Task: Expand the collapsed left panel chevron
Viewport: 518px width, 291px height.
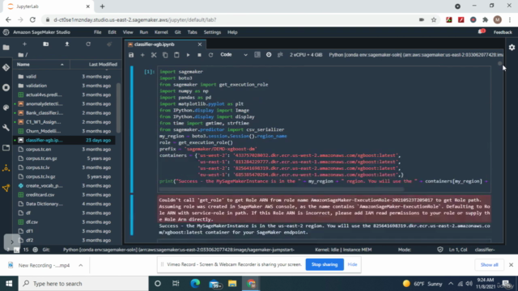Action: [x=12, y=242]
